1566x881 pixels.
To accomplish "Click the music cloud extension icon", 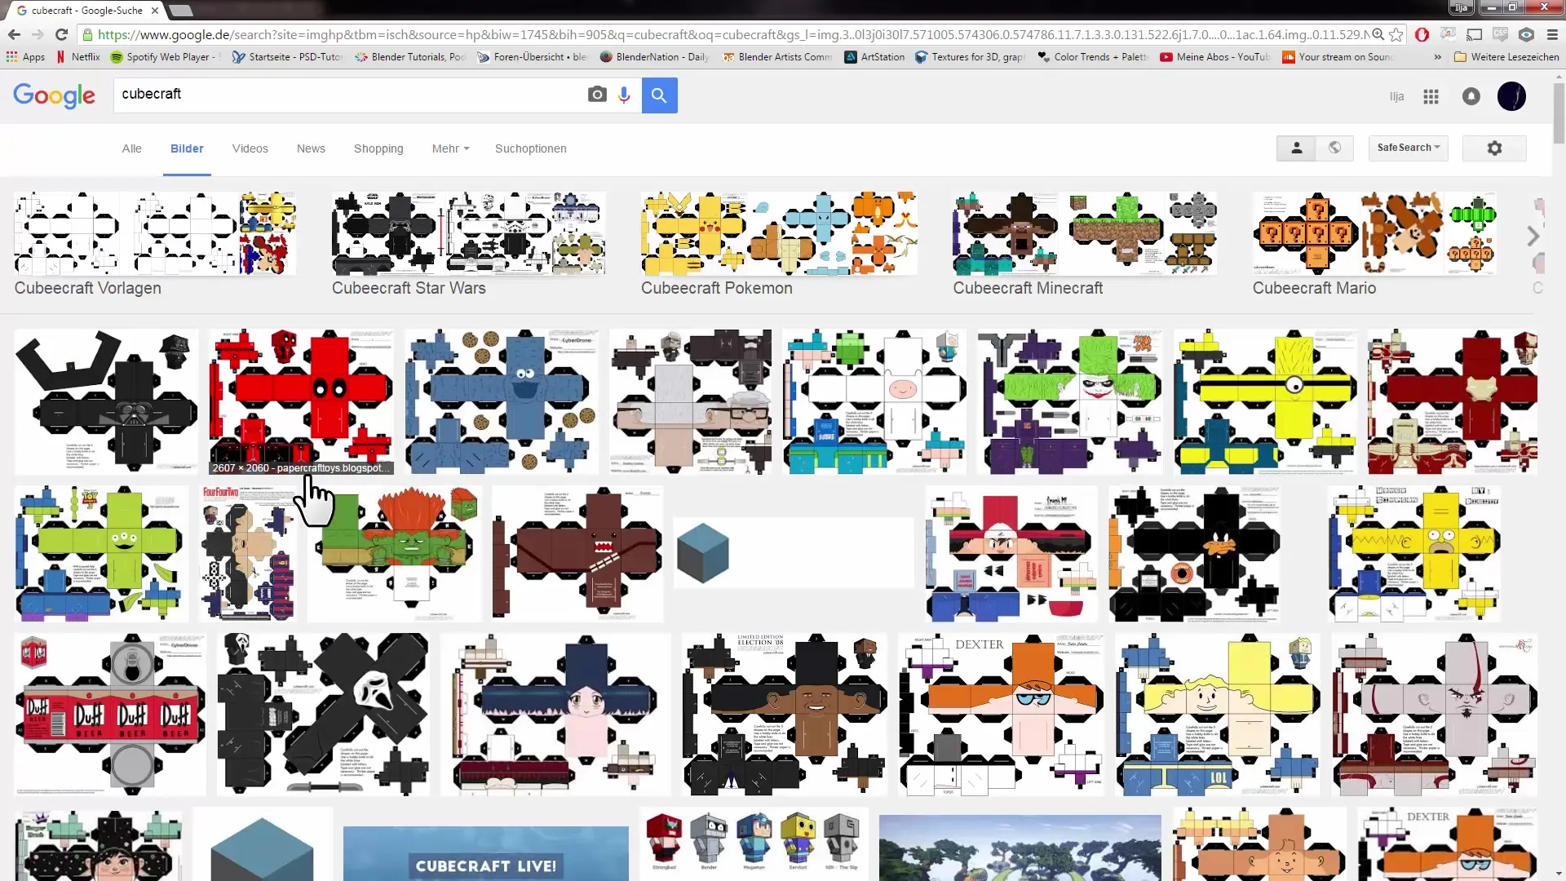I will coord(1448,34).
